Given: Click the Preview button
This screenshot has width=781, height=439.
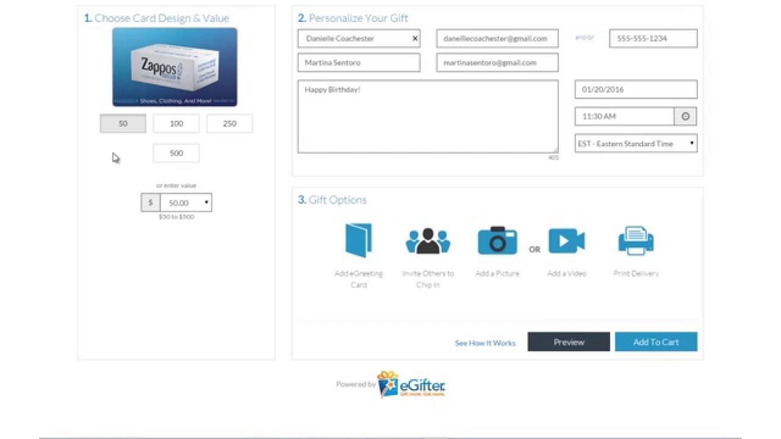Looking at the screenshot, I should 569,342.
